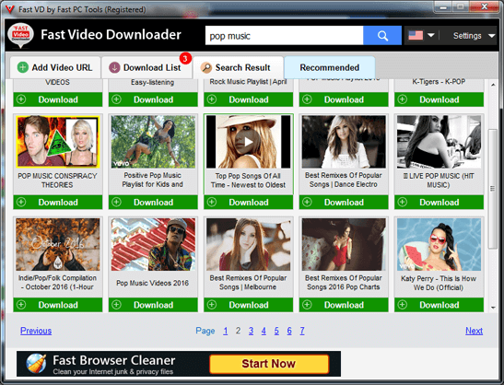Download Positive Pop Music Playlist for Kids
504x385 pixels.
153,202
